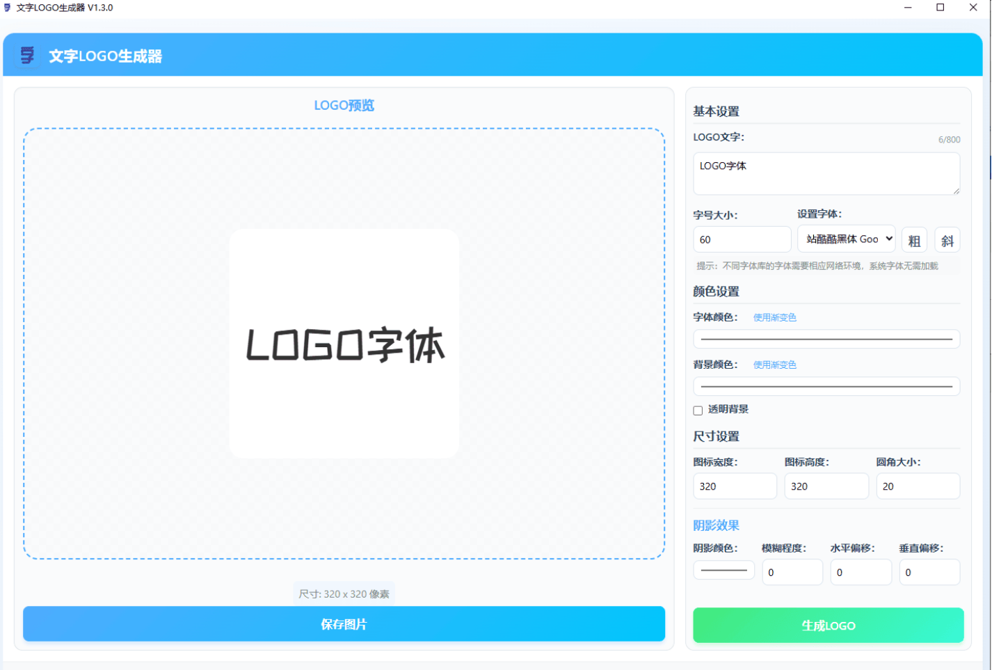Image resolution: width=992 pixels, height=670 pixels.
Task: Click 使用渐变色 link for background color
Action: click(x=774, y=365)
